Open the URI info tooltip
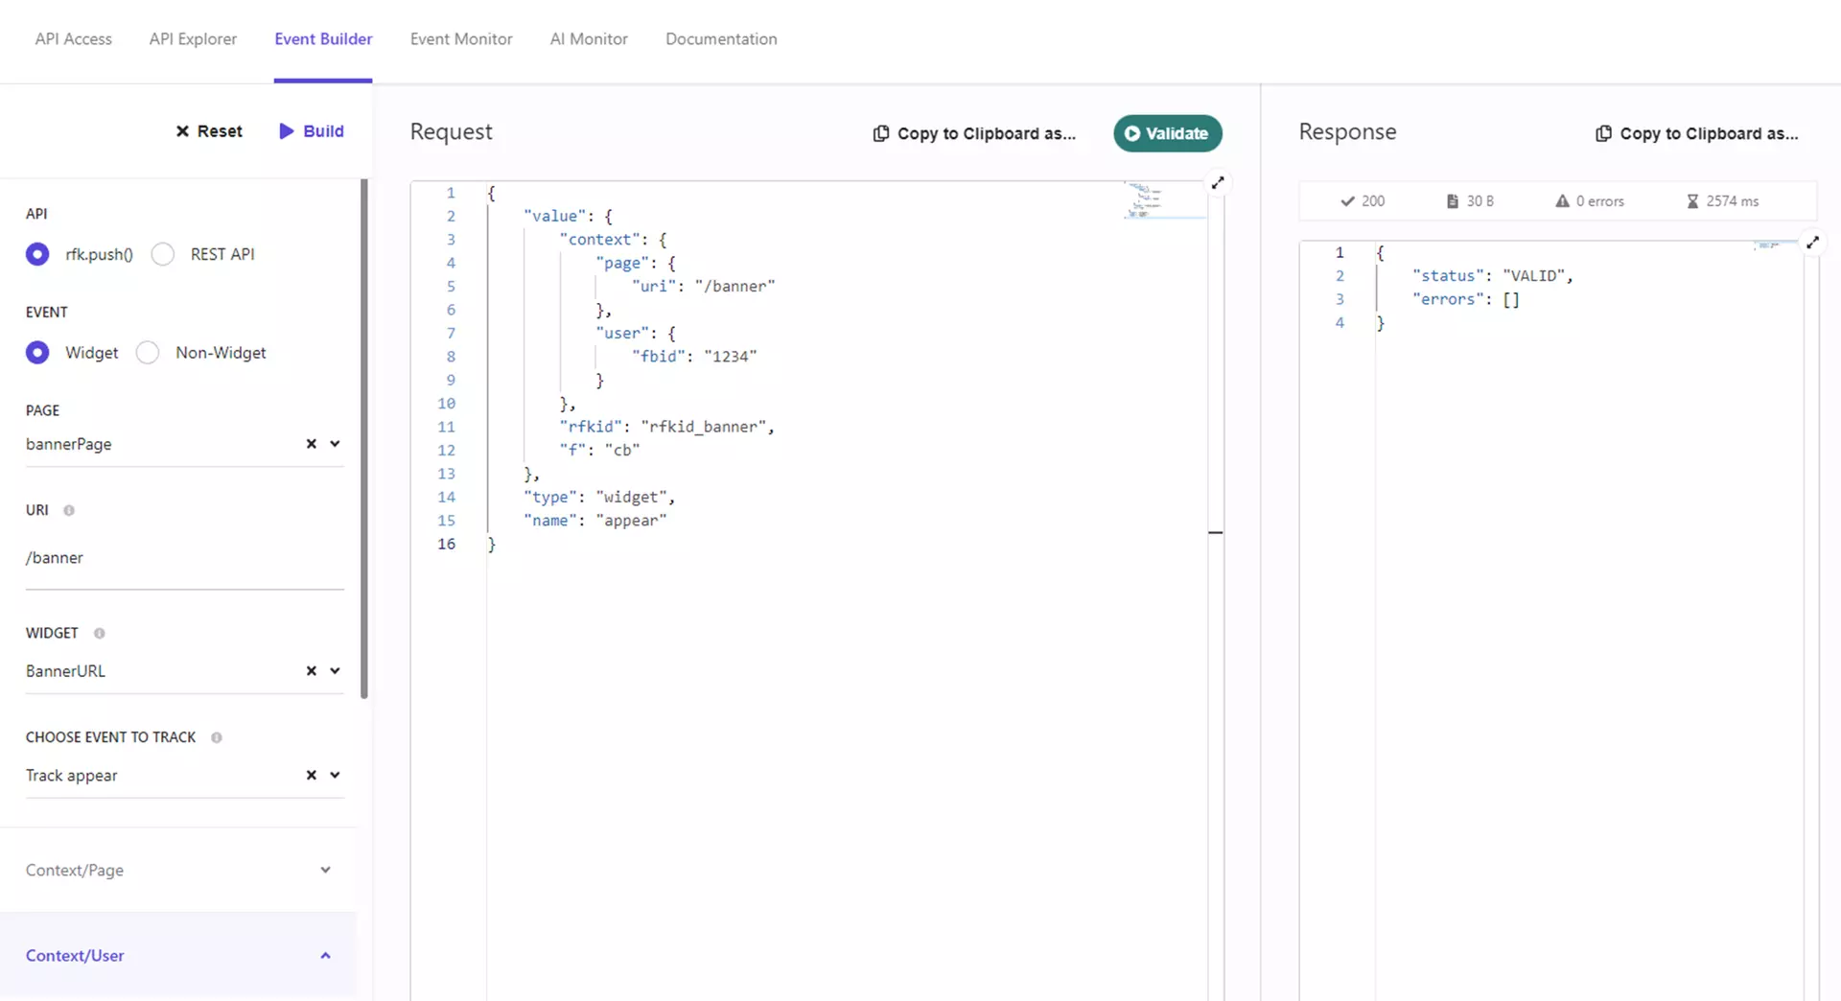 (67, 510)
